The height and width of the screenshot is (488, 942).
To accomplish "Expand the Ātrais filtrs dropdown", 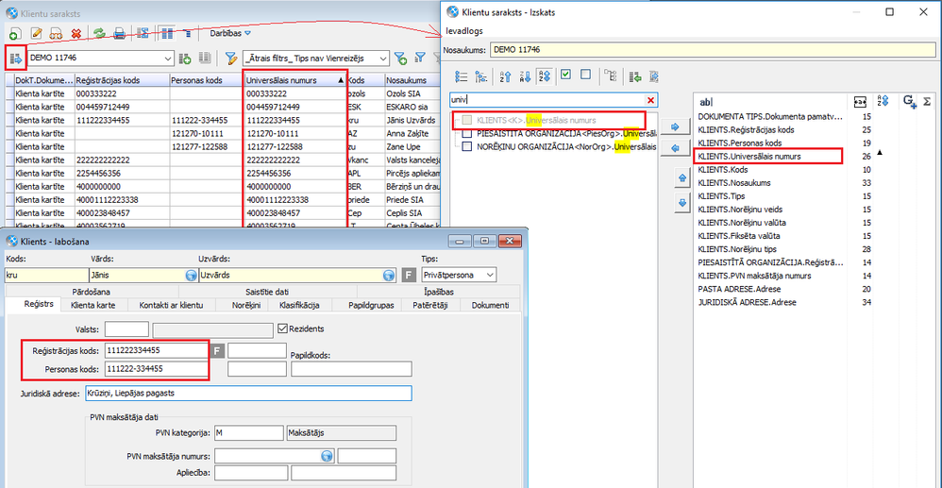I will pyautogui.click(x=382, y=59).
